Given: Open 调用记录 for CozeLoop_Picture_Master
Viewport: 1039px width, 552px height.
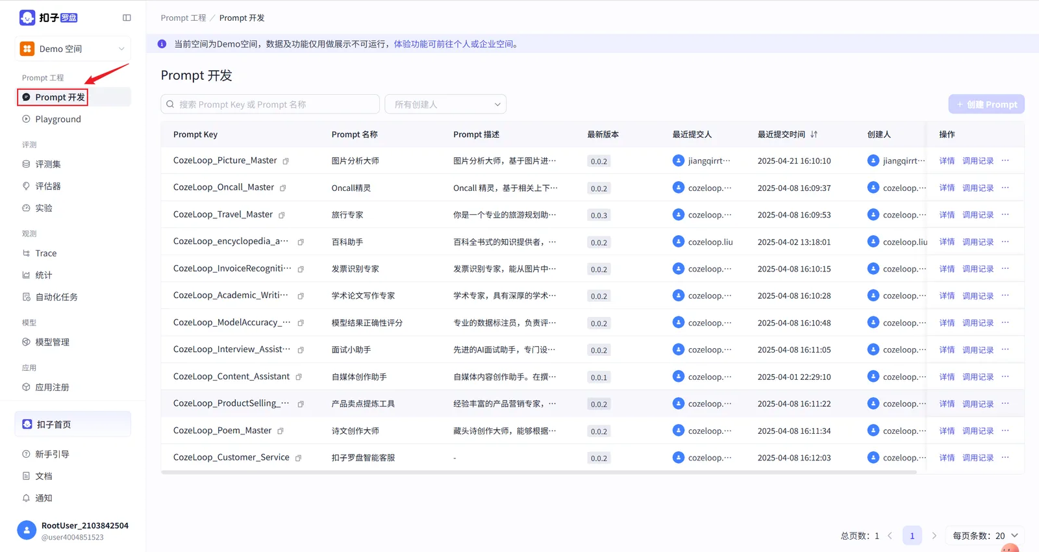Looking at the screenshot, I should pyautogui.click(x=978, y=161).
